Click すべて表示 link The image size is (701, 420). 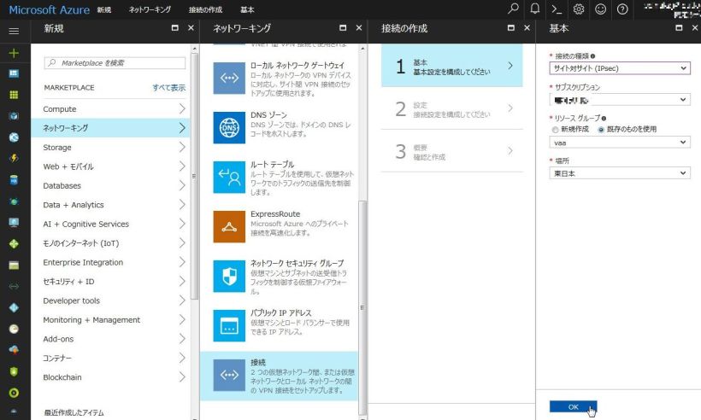point(168,88)
